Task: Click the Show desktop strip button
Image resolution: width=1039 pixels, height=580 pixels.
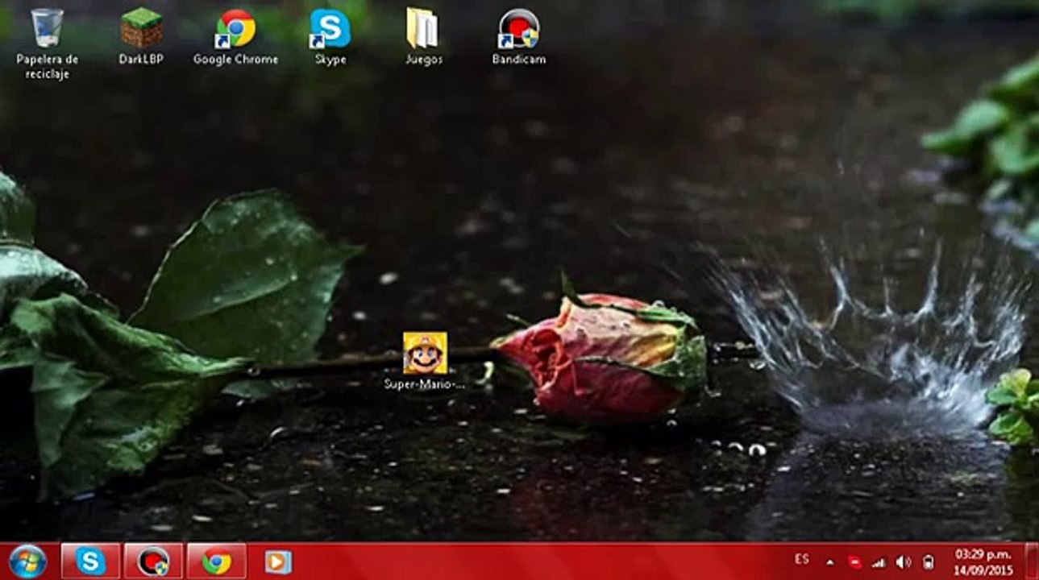Action: coord(1032,561)
